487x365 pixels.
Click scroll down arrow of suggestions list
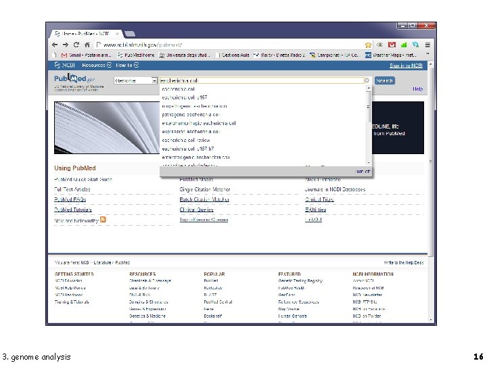coord(369,163)
